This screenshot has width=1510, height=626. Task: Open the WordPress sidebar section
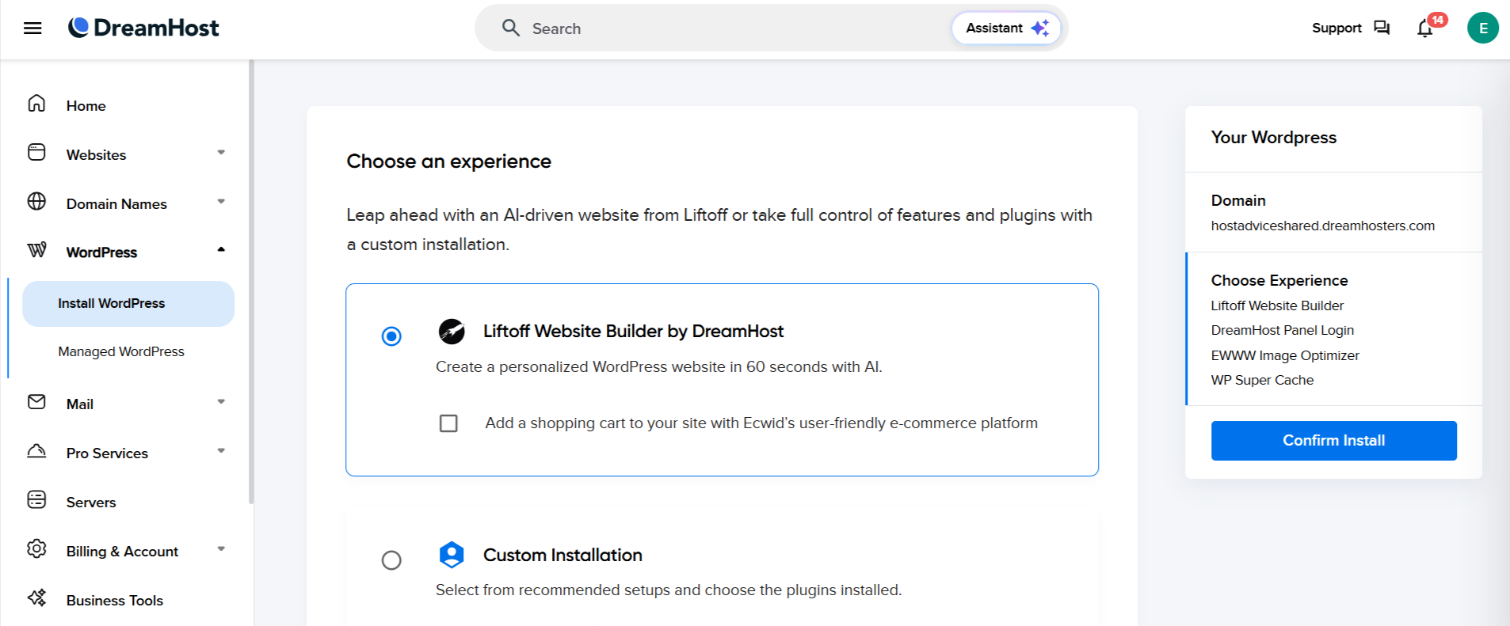101,252
